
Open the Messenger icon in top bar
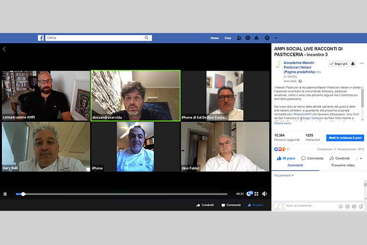(x=248, y=38)
